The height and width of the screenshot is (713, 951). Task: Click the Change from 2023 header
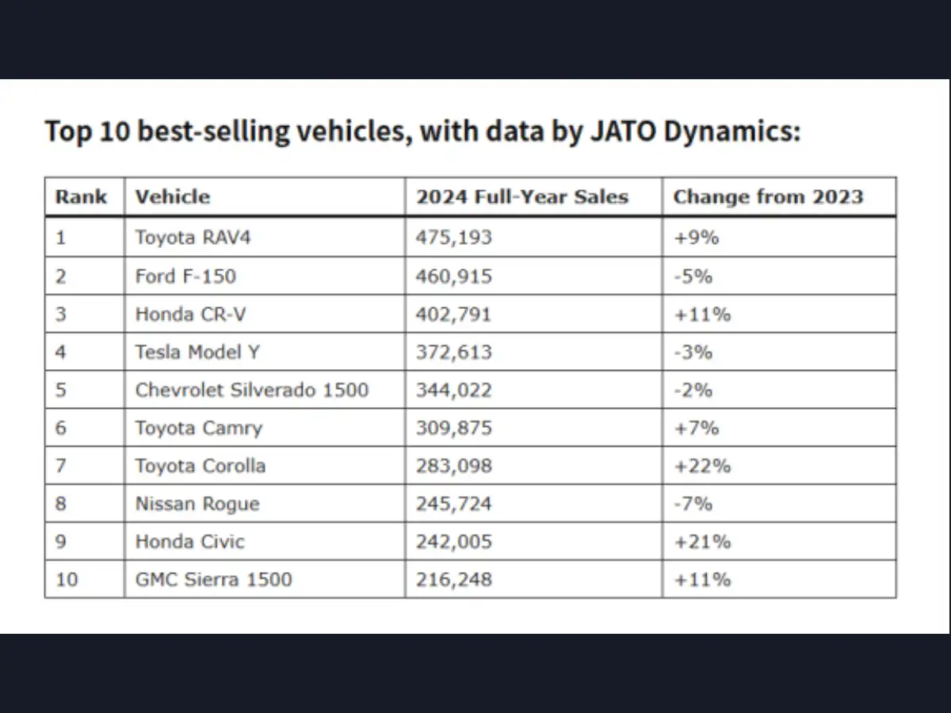tap(768, 197)
